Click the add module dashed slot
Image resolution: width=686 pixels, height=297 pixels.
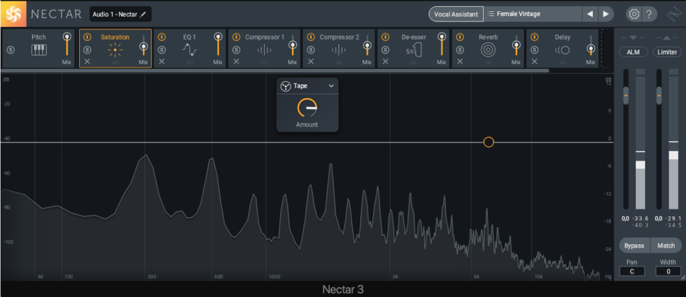click(606, 48)
